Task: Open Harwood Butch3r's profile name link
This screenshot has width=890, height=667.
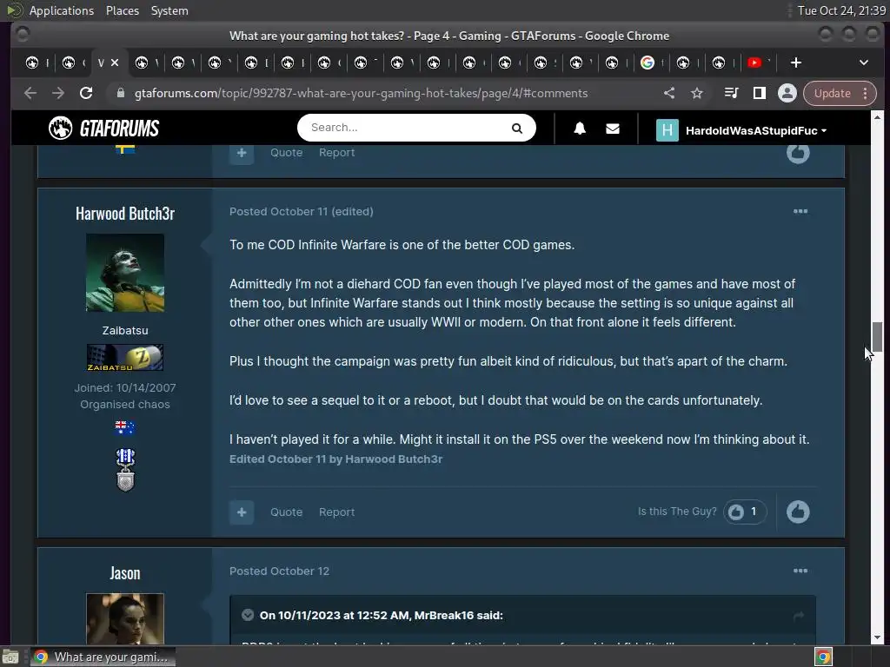Action: 125,214
